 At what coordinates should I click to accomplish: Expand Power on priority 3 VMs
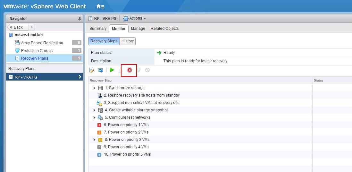[94, 140]
